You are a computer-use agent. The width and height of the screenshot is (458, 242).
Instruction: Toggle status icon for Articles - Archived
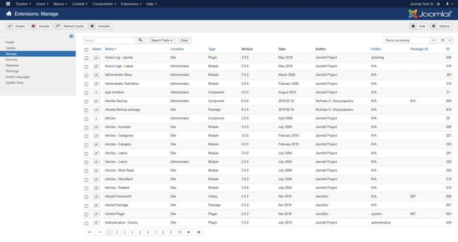point(96,127)
